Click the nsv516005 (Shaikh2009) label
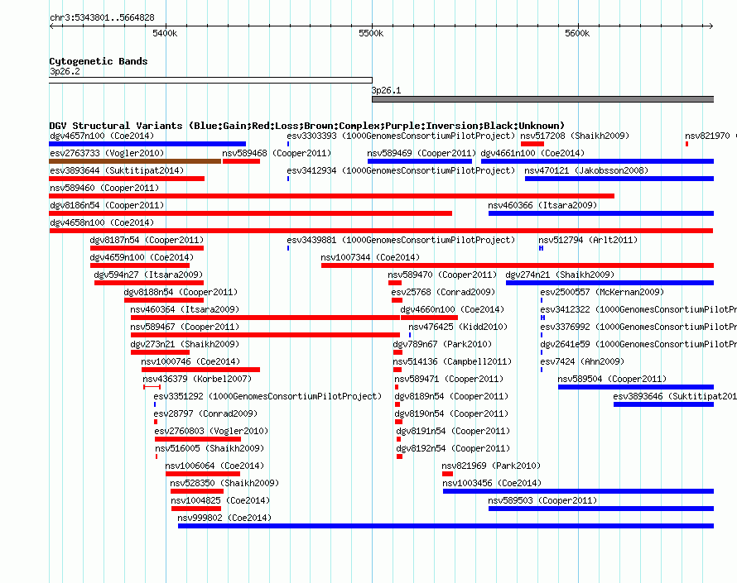Screen dimensions: 737x583 210,449
